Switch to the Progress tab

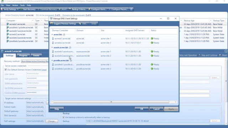[23, 55]
